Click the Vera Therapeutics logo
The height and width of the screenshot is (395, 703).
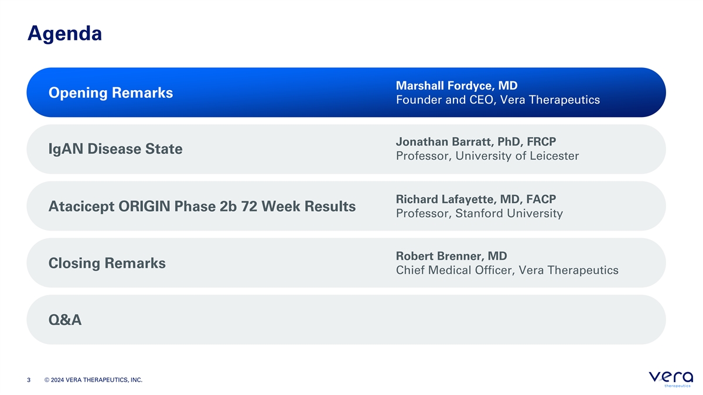pos(671,379)
